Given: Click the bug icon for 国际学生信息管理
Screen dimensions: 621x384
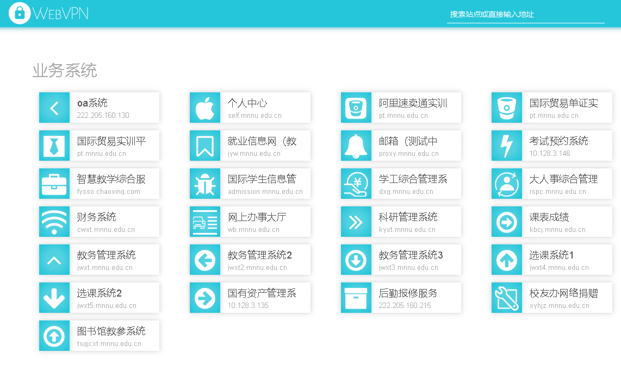Looking at the screenshot, I should click(205, 184).
